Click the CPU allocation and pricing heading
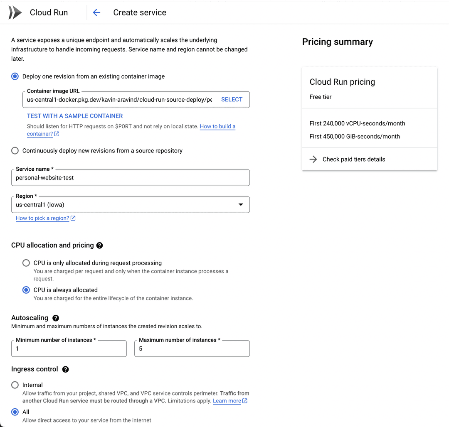The image size is (449, 427). pyautogui.click(x=52, y=245)
